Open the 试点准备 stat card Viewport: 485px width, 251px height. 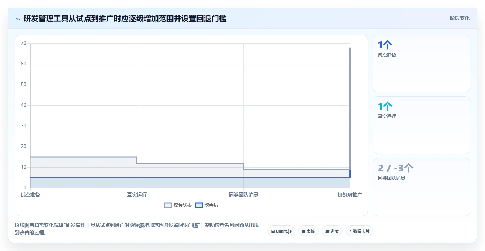coord(421,64)
